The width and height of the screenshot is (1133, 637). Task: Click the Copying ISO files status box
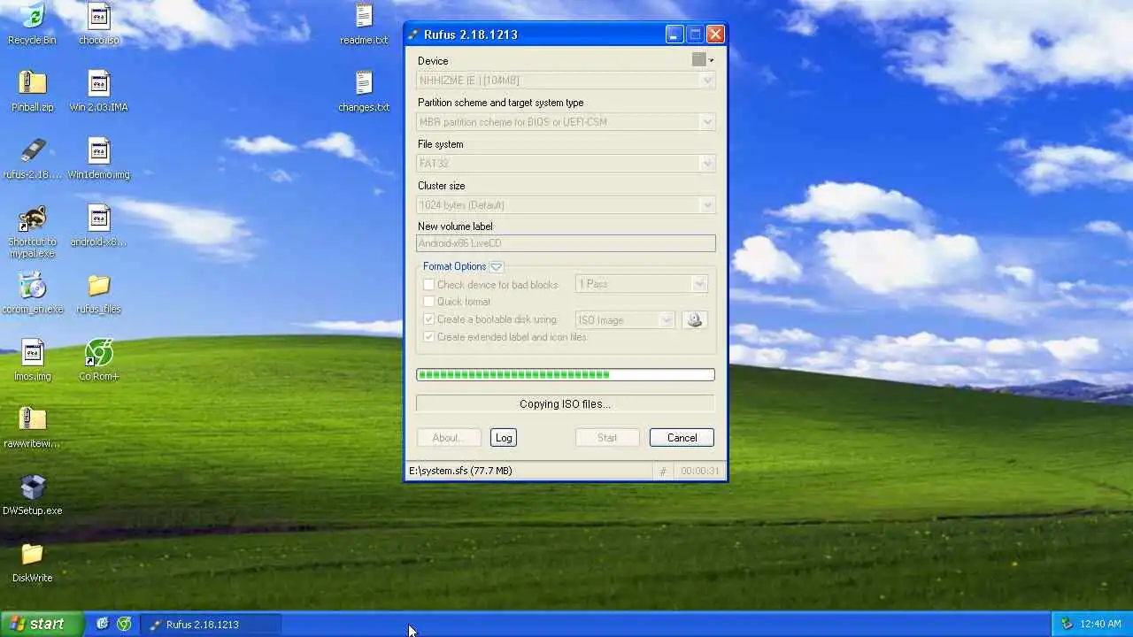pos(566,404)
